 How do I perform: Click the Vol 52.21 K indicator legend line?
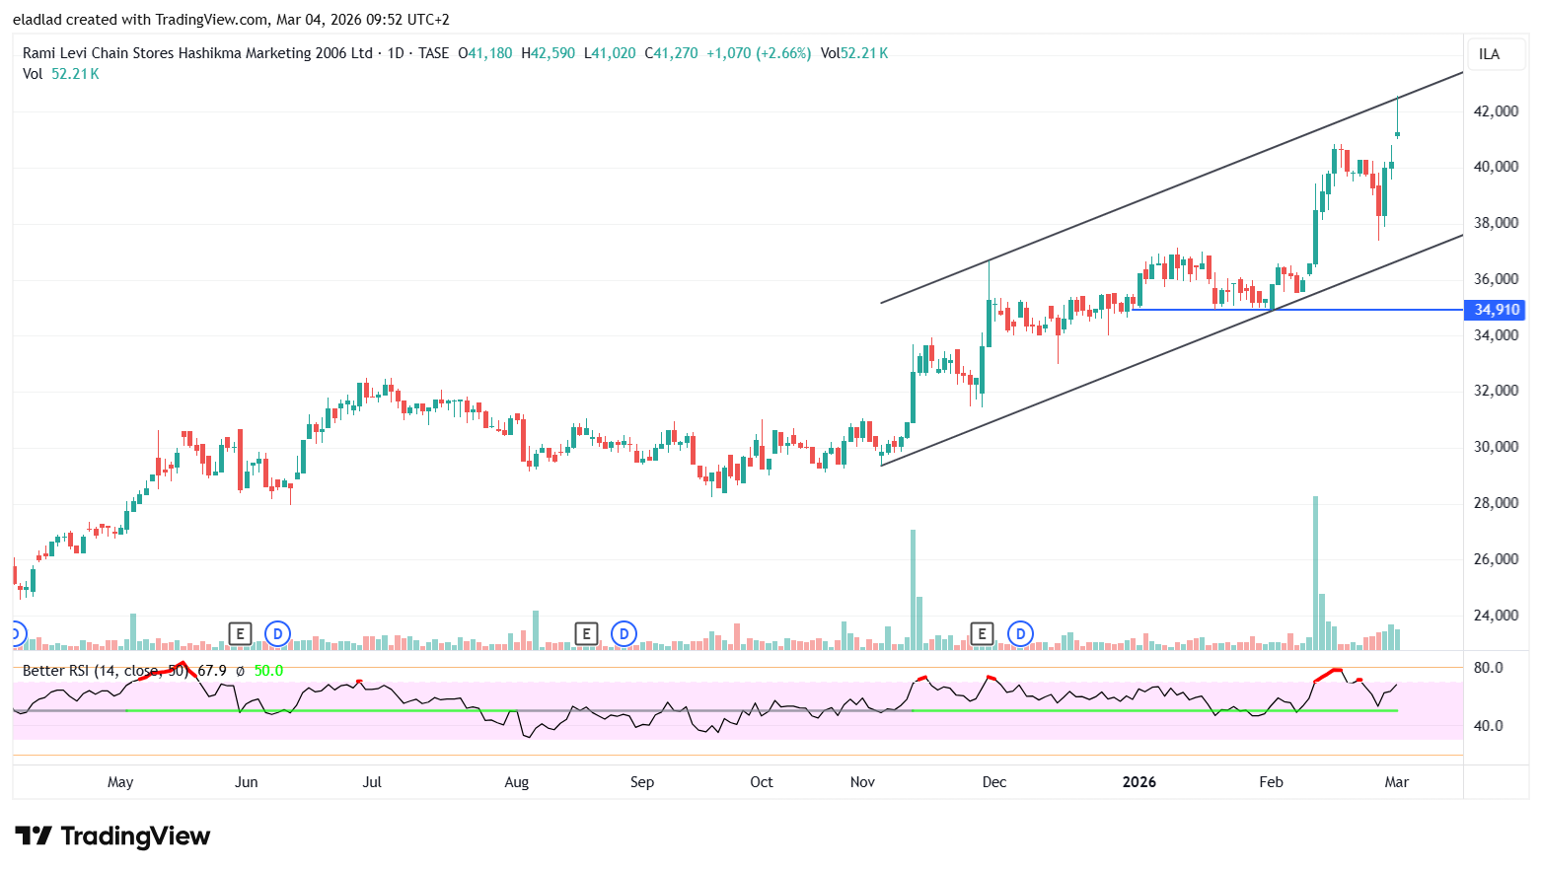pyautogui.click(x=61, y=74)
